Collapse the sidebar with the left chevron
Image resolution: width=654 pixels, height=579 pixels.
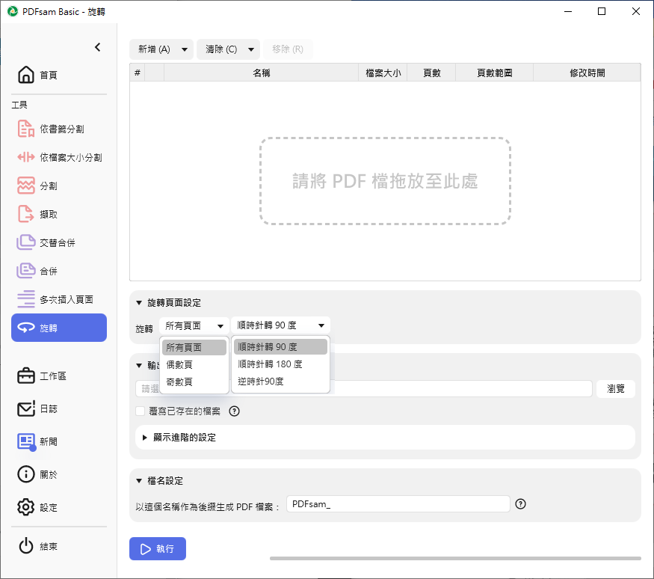click(x=98, y=47)
